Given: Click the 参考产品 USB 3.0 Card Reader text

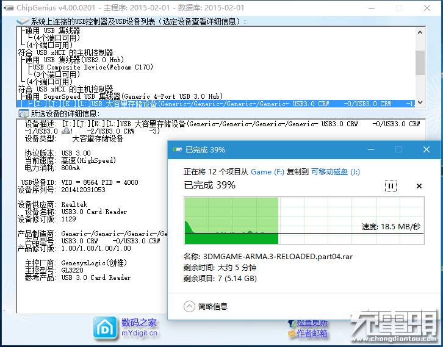Looking at the screenshot, I should click(96, 277).
